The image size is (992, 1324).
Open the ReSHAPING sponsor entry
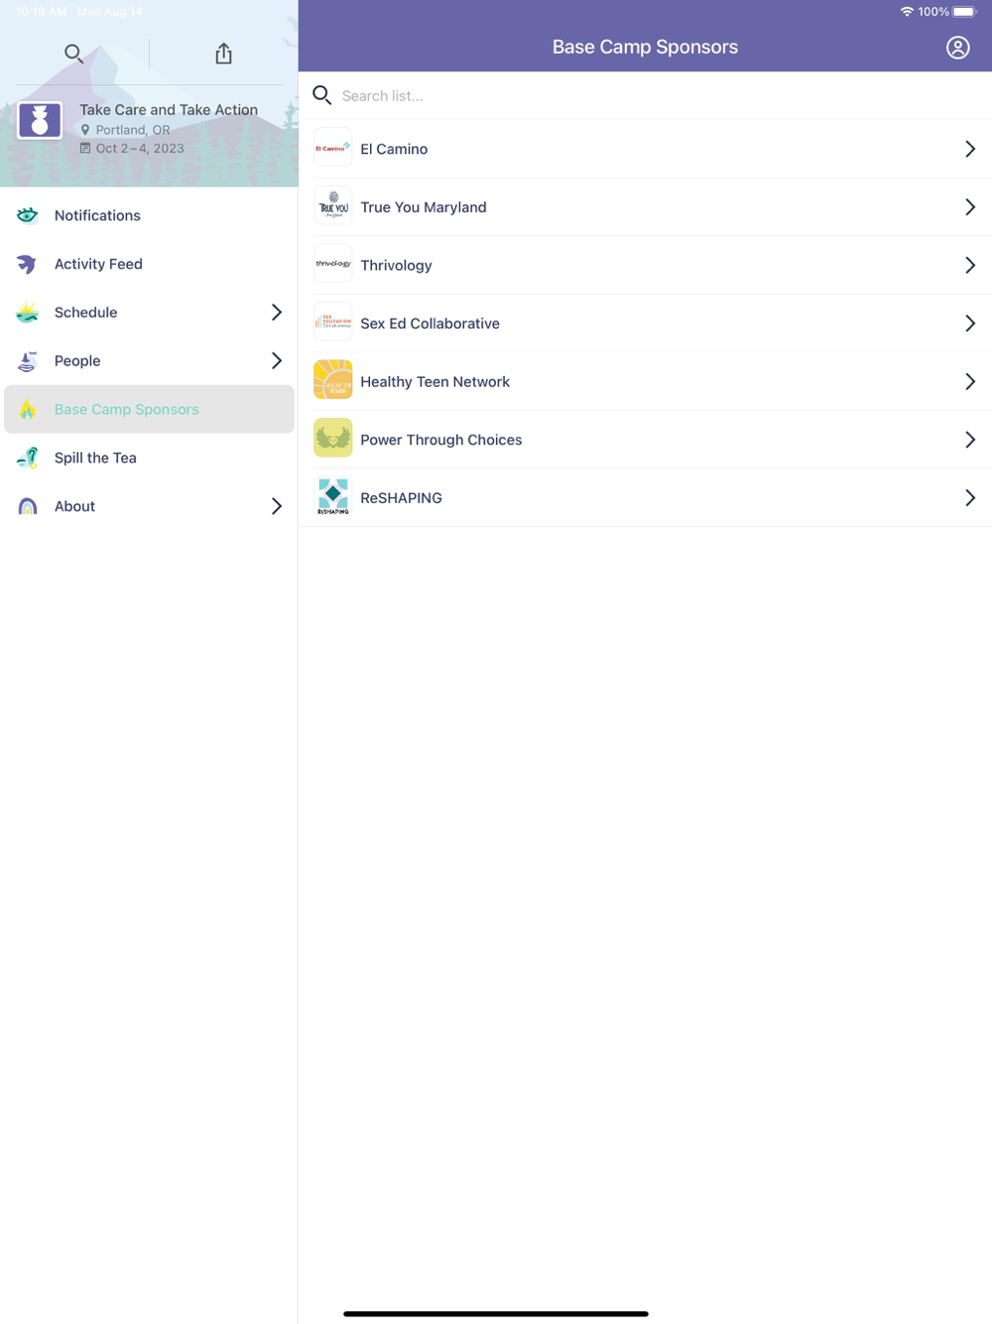[x=645, y=498]
